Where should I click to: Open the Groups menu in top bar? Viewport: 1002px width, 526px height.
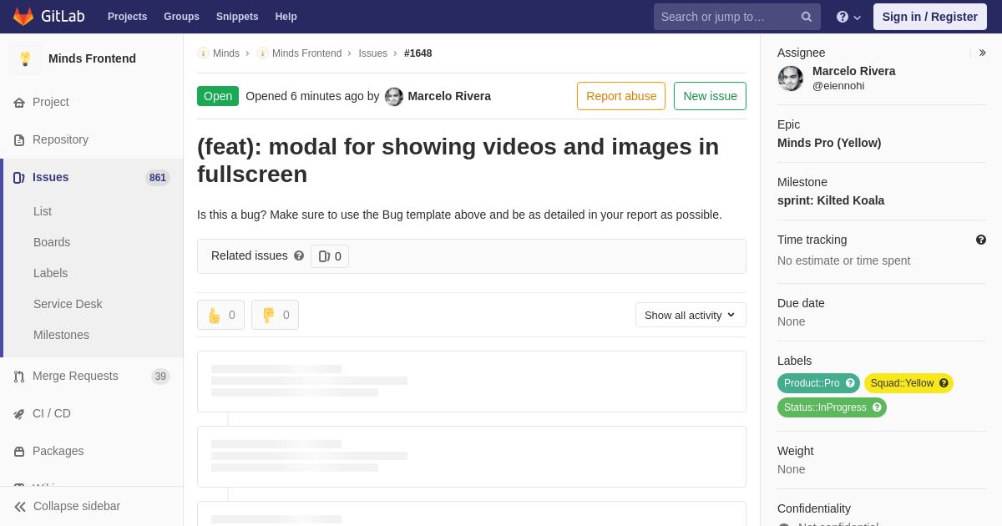coord(181,17)
